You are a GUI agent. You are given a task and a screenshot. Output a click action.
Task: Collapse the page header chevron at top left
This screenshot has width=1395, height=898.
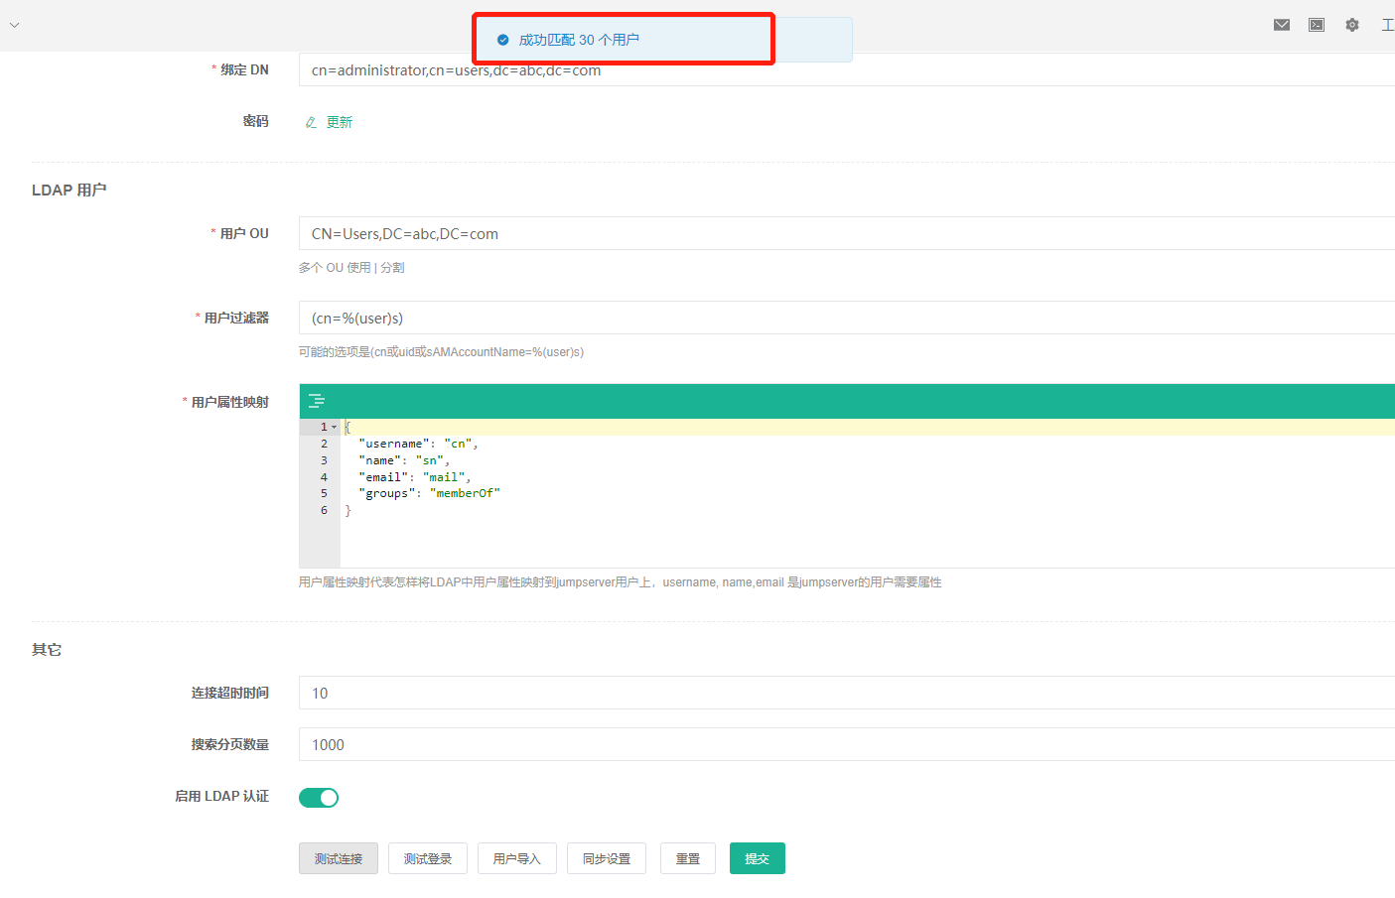click(14, 24)
